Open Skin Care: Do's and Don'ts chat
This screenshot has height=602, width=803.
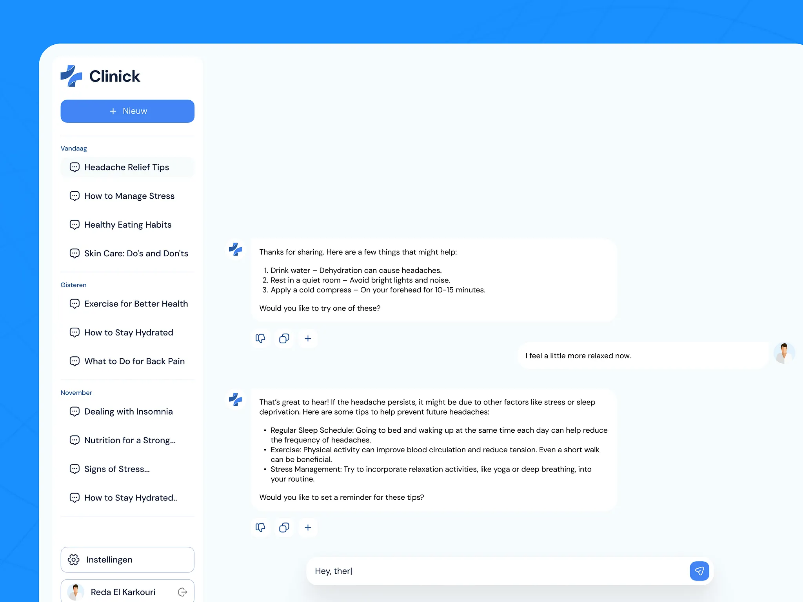(x=127, y=253)
